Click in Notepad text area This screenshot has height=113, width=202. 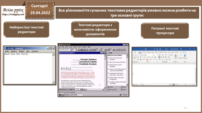(28, 68)
